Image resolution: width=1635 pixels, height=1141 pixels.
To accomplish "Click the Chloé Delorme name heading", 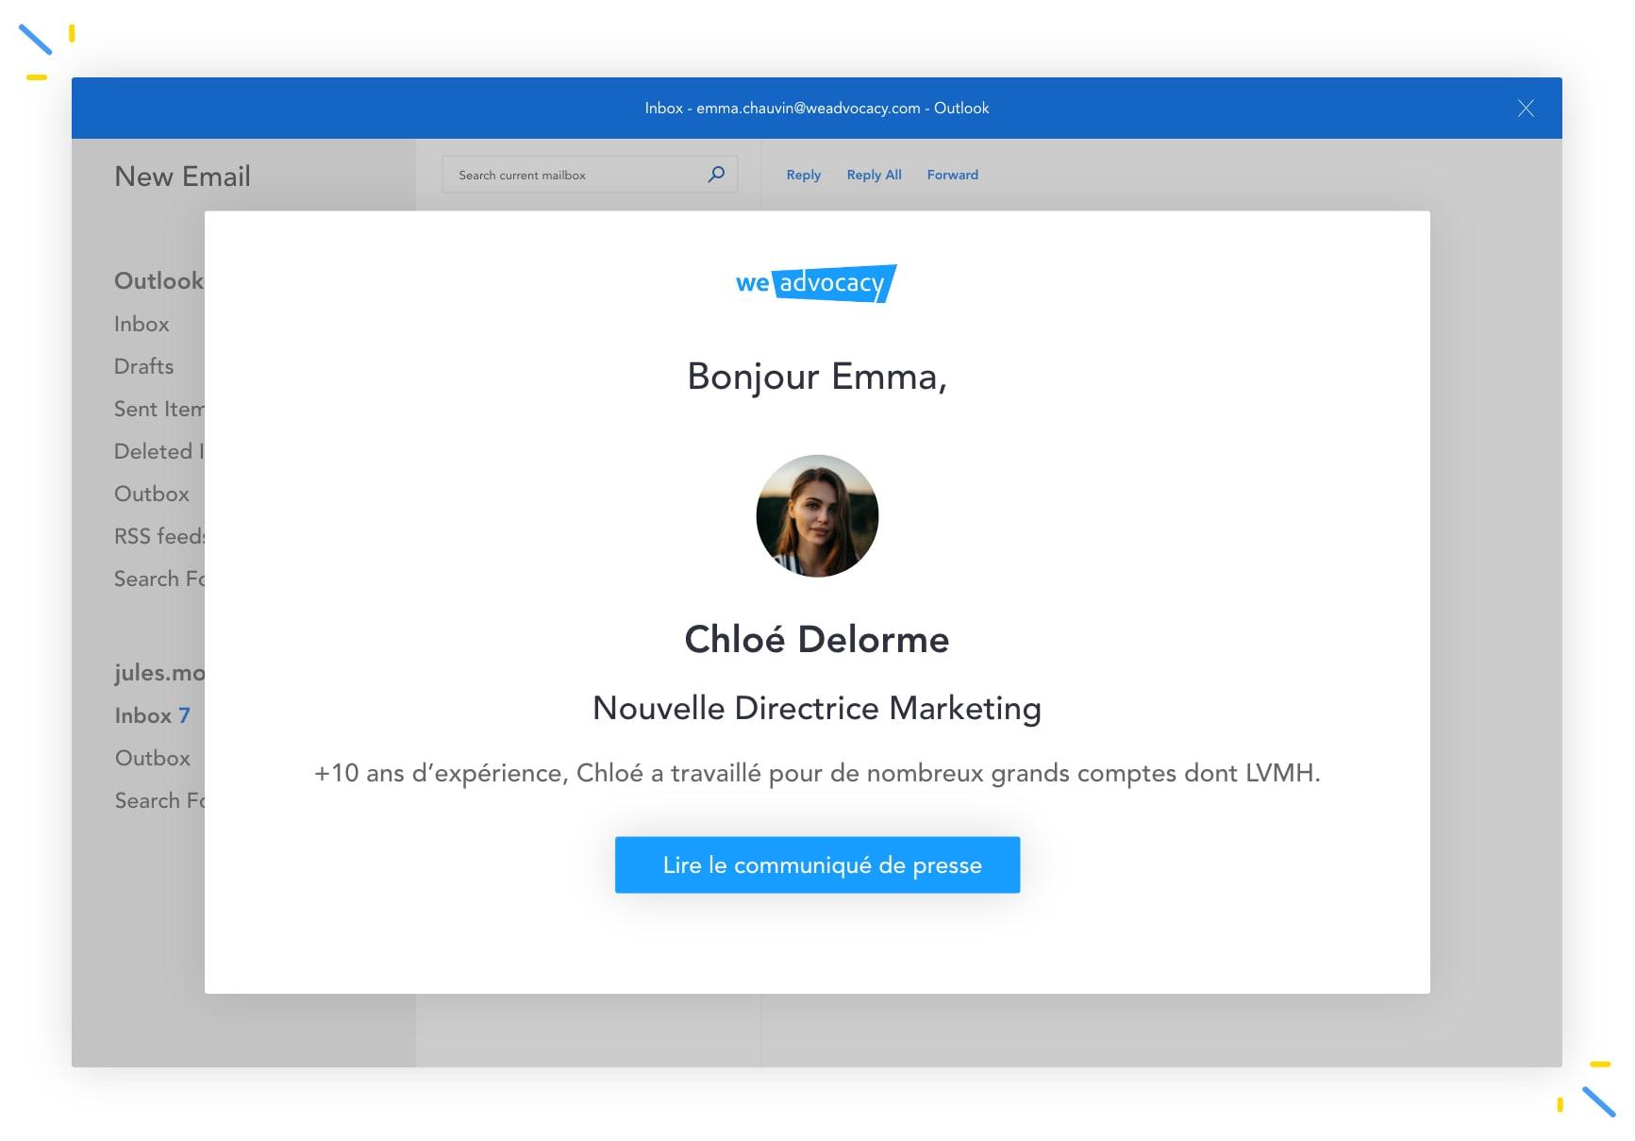I will tap(817, 639).
